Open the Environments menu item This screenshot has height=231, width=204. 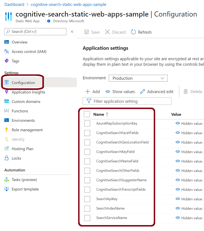(23, 120)
